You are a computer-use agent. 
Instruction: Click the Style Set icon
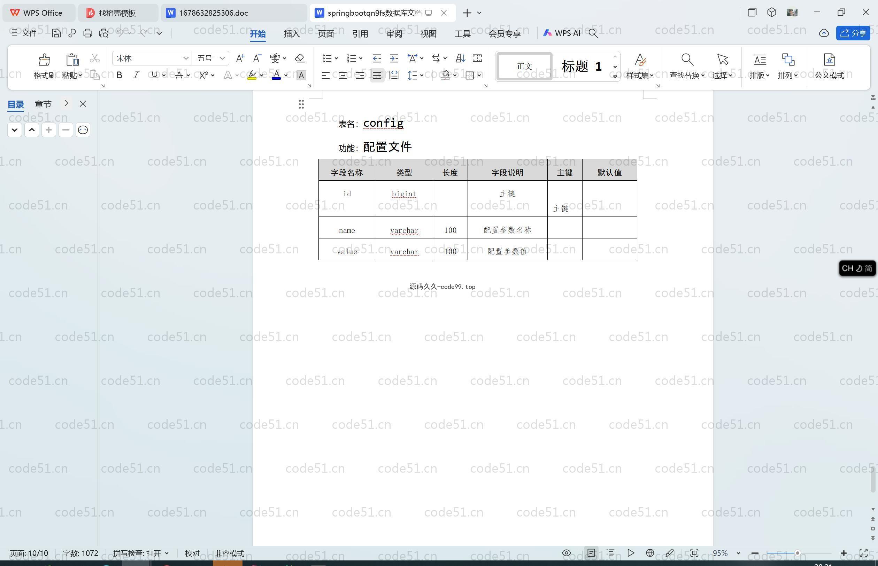tap(640, 59)
